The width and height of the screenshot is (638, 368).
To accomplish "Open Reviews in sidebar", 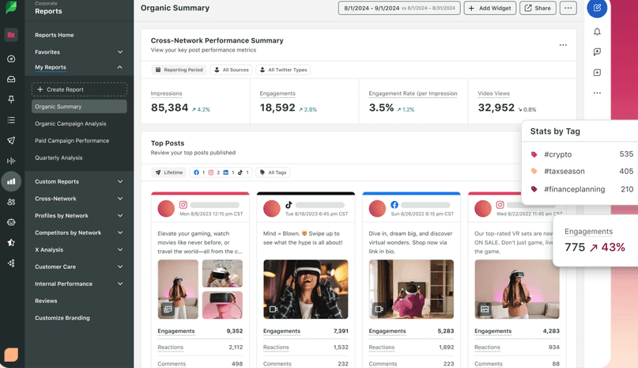I will click(46, 302).
